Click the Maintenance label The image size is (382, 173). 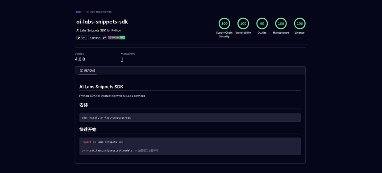pos(281,33)
